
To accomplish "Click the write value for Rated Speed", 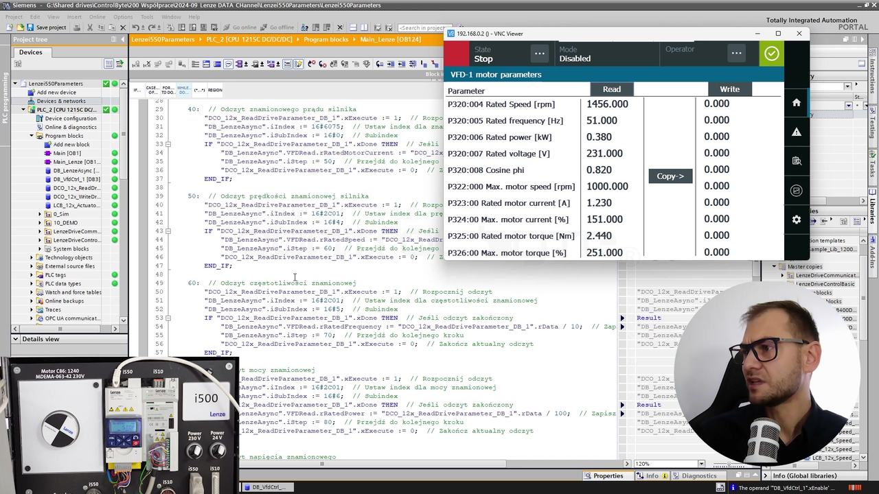I will (716, 104).
